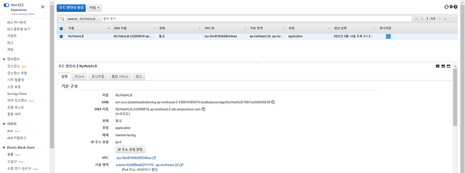Split the details pane to half view
Image resolution: width=465 pixels, height=173 pixels.
point(443,66)
